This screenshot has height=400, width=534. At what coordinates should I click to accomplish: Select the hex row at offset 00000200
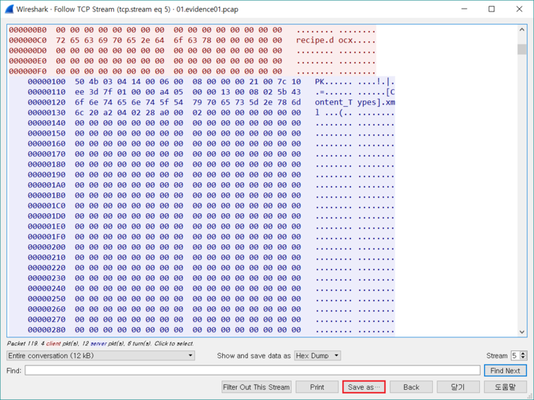[211, 247]
